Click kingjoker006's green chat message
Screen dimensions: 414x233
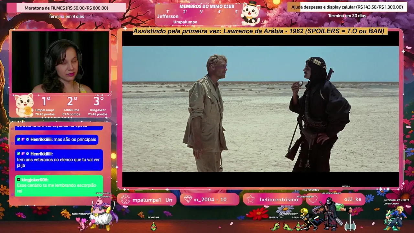(59, 186)
